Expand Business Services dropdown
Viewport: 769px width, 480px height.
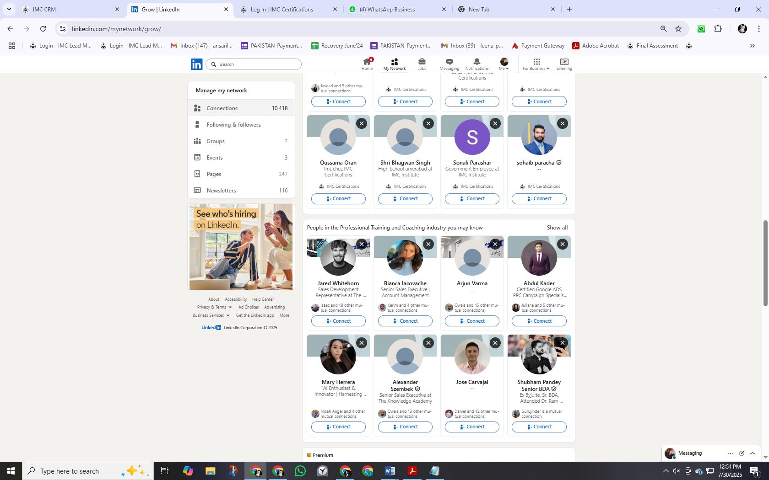211,315
